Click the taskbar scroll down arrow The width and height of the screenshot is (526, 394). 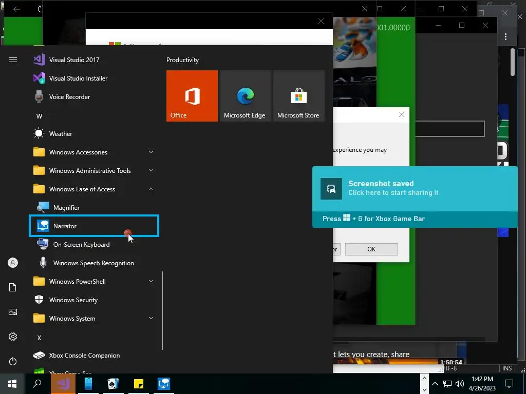pyautogui.click(x=424, y=389)
